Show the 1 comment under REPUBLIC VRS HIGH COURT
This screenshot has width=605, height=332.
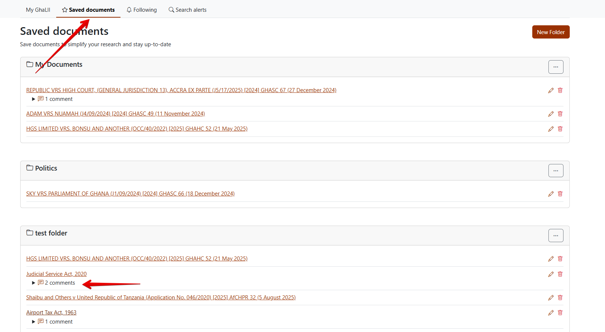[x=55, y=99]
